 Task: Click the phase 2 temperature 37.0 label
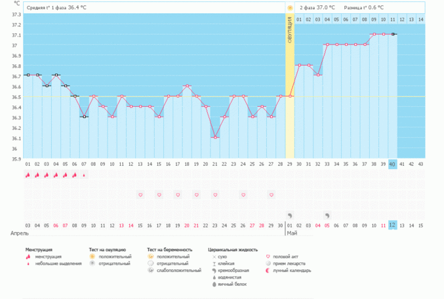point(318,7)
